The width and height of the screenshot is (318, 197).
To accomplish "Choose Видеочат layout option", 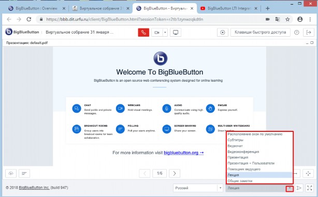I will [259, 146].
